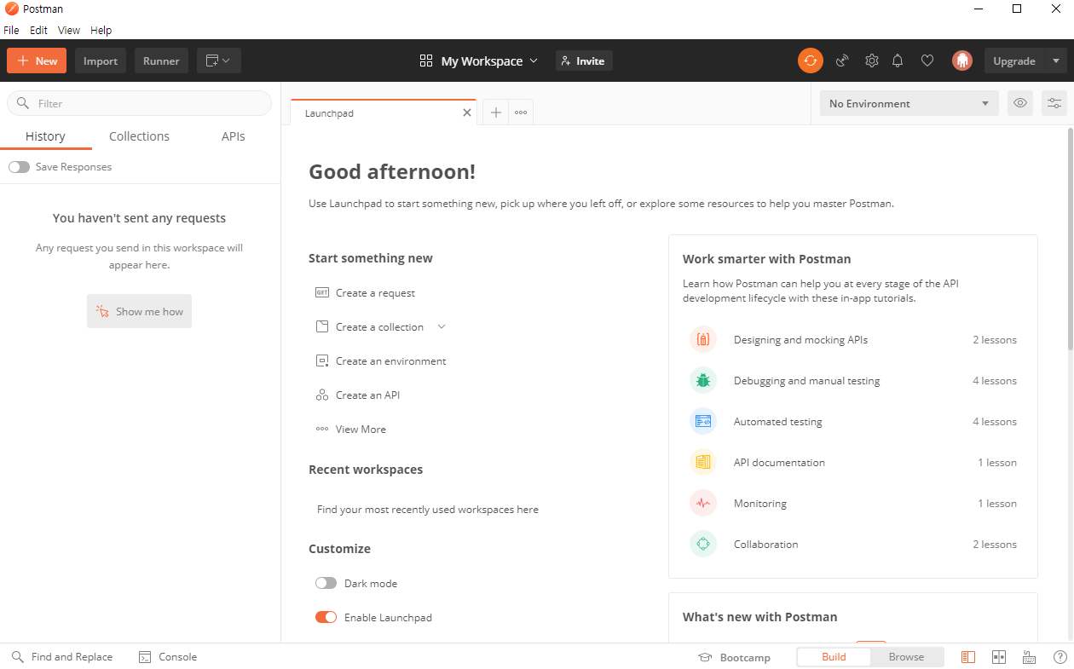The height and width of the screenshot is (669, 1074).
Task: Click the Collaboration icon
Action: [703, 544]
